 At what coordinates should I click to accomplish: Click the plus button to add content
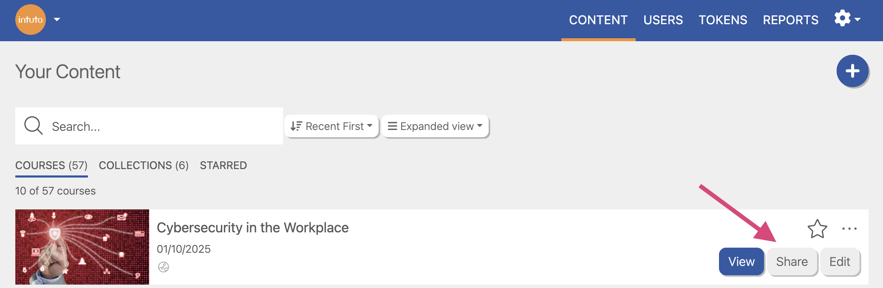(x=852, y=71)
